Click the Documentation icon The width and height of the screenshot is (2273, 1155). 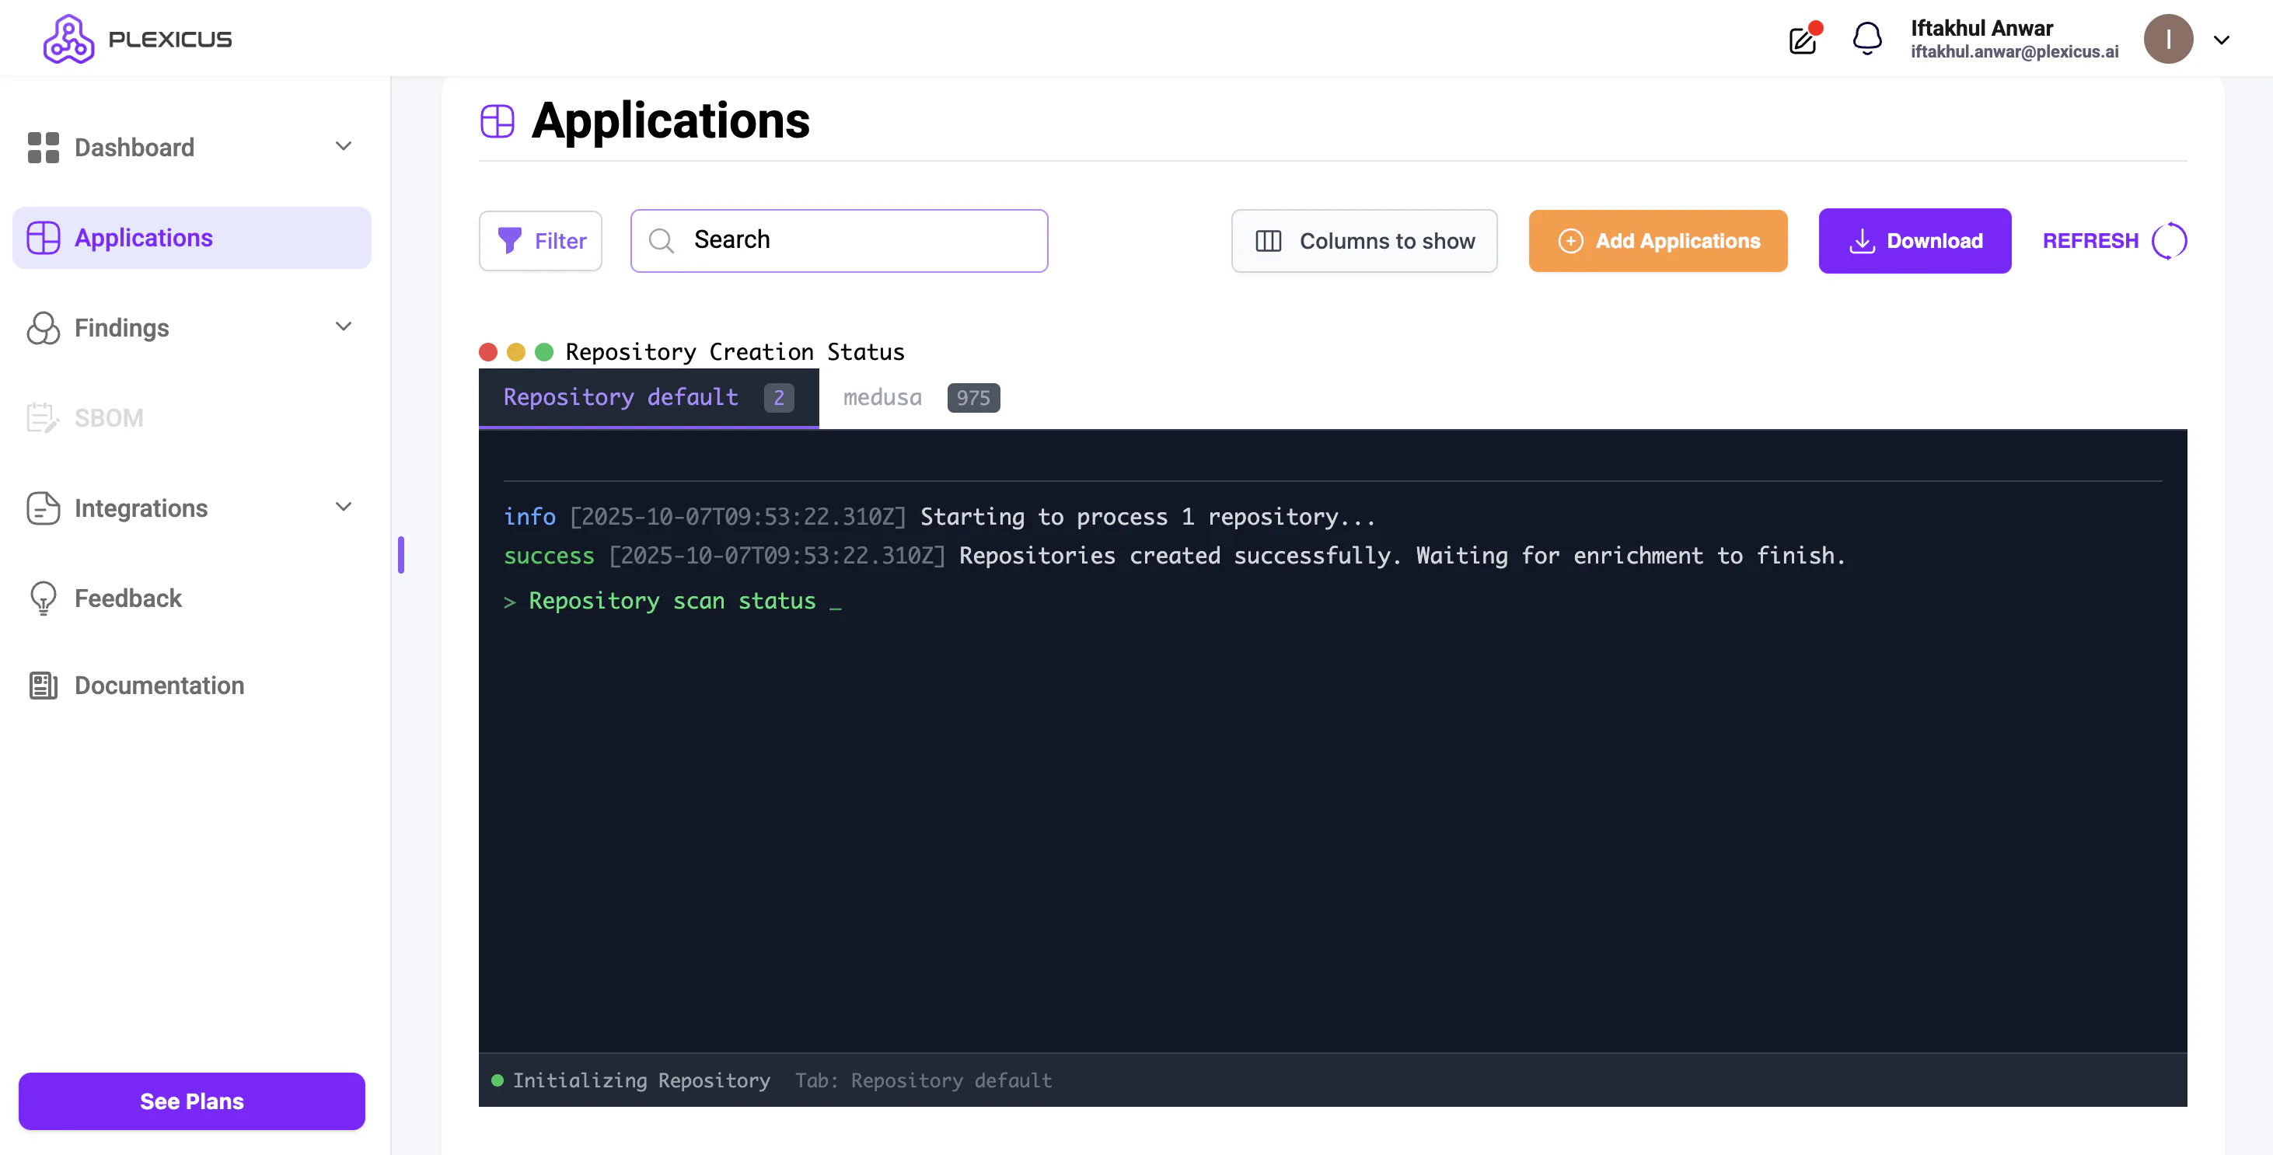(x=44, y=686)
